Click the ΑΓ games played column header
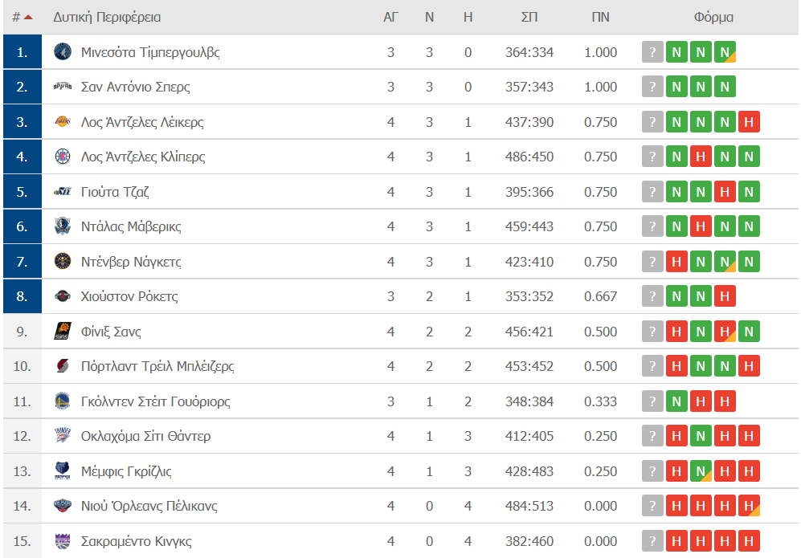Image resolution: width=801 pixels, height=558 pixels. pos(390,18)
